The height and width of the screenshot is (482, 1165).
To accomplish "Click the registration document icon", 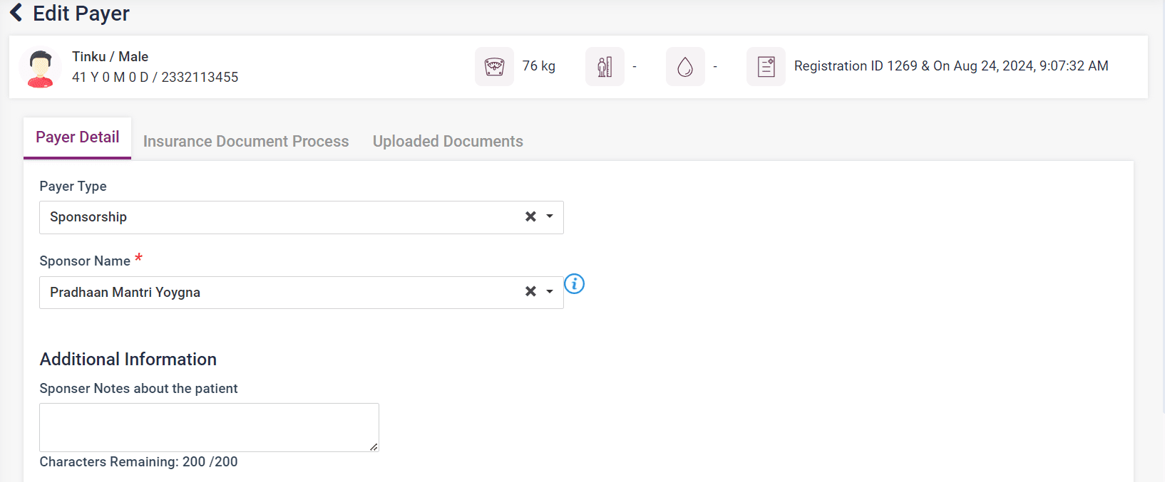I will pyautogui.click(x=766, y=67).
